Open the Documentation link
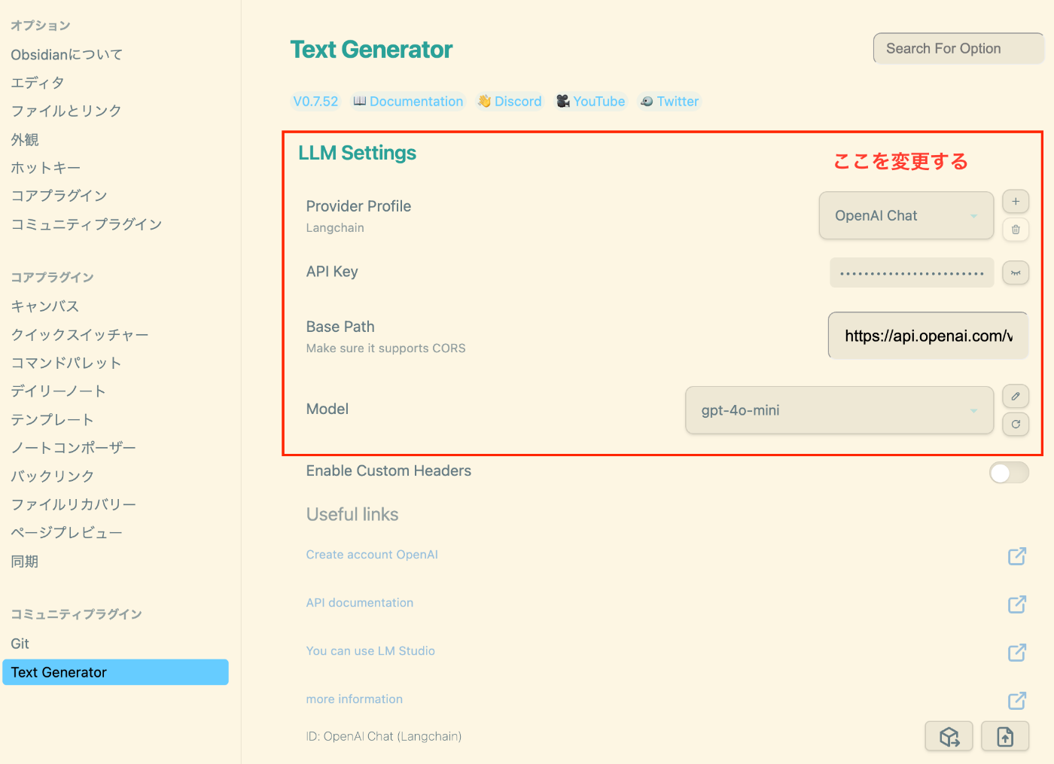Viewport: 1054px width, 764px height. (x=409, y=102)
